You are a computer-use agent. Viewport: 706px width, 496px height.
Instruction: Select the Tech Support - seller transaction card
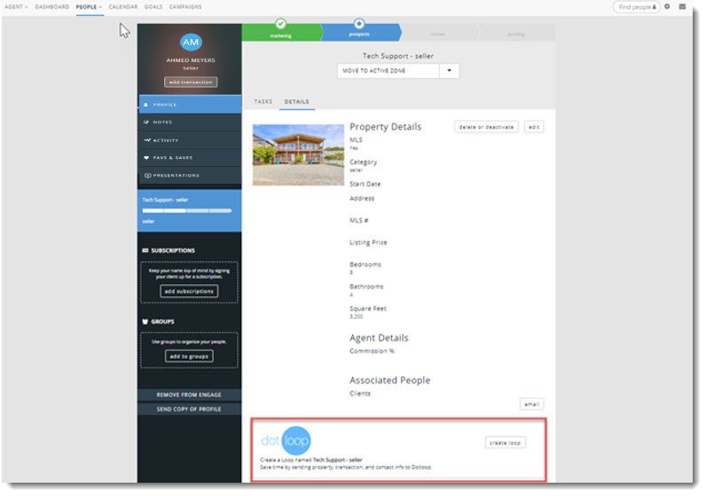click(191, 212)
